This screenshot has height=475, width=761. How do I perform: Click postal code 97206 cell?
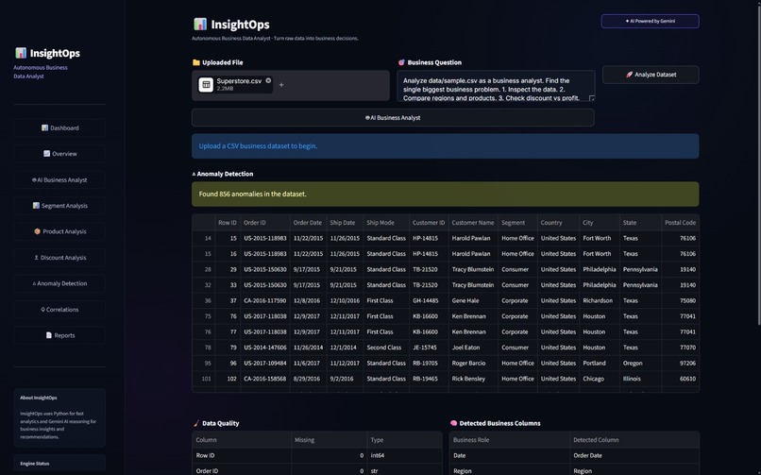pyautogui.click(x=680, y=363)
